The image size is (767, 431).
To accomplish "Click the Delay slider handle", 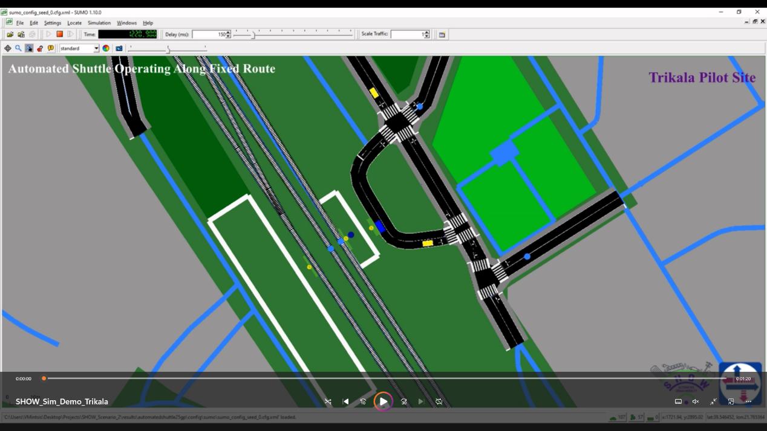I will point(253,35).
